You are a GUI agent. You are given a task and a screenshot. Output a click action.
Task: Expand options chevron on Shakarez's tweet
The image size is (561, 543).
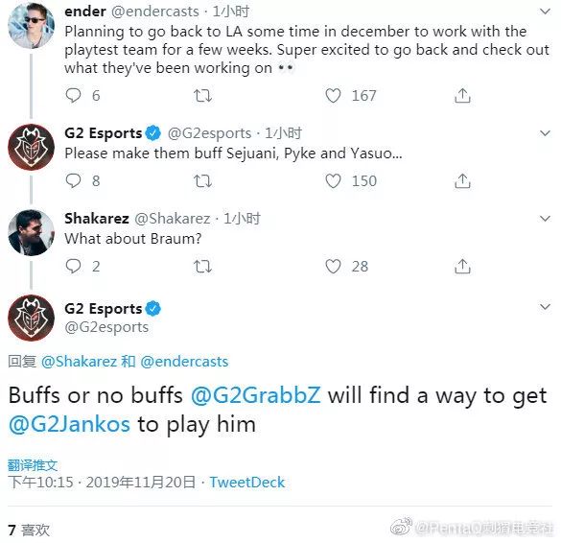pyautogui.click(x=545, y=219)
